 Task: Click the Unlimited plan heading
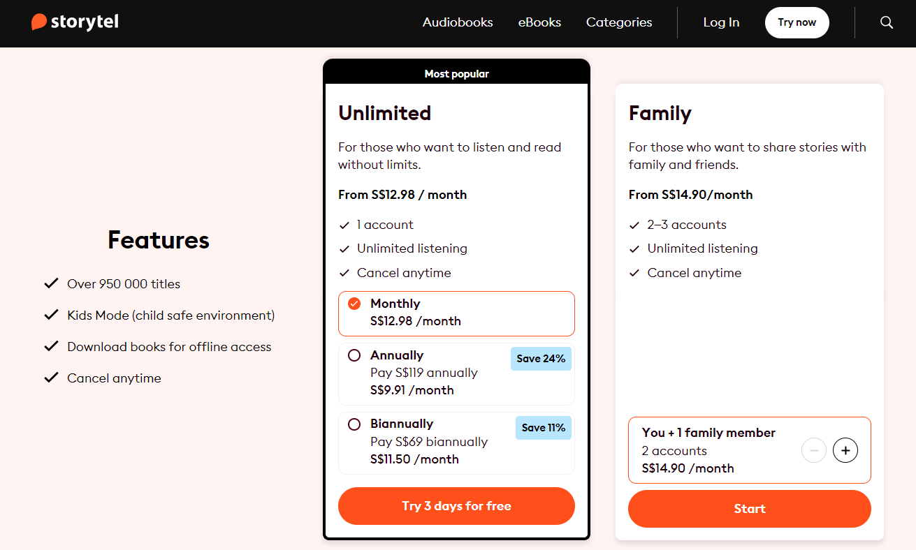[384, 113]
